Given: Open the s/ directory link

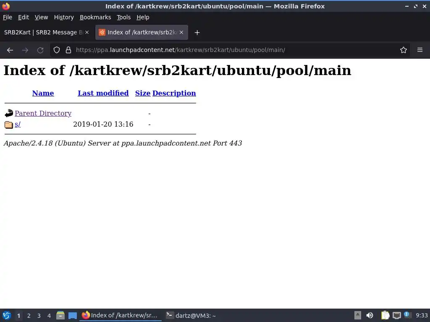Looking at the screenshot, I should coord(18,124).
